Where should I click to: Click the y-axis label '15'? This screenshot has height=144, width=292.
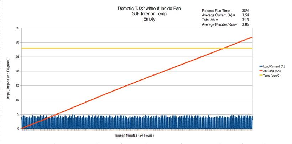[17, 85]
